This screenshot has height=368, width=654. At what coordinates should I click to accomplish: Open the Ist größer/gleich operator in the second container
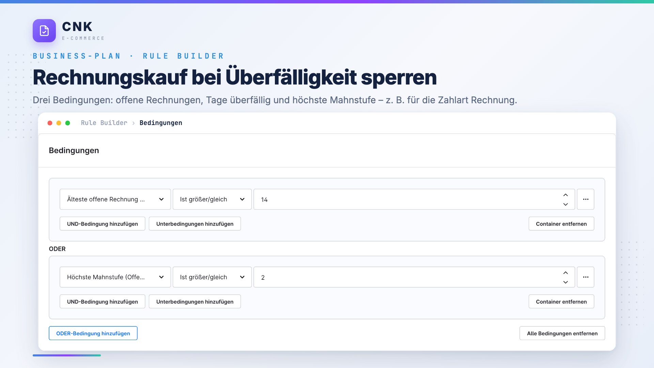coord(212,277)
